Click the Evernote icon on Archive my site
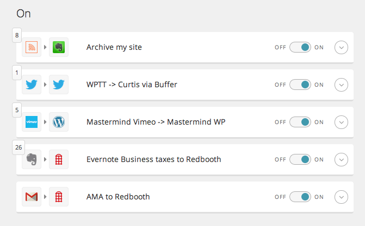 pos(59,48)
